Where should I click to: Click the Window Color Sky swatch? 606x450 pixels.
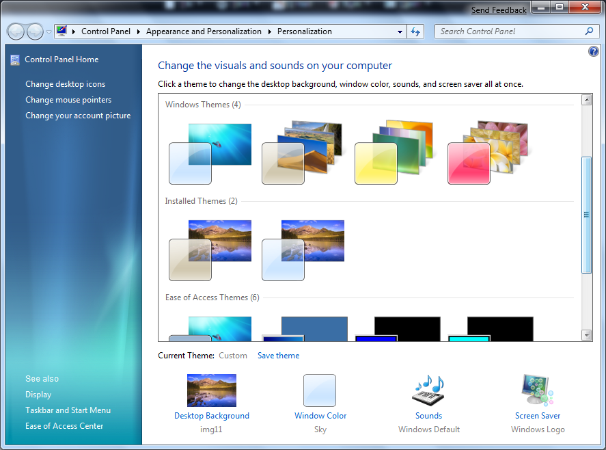320,390
